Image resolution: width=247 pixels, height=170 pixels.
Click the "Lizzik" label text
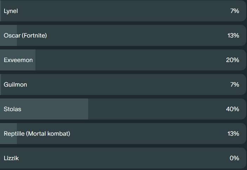pyautogui.click(x=11, y=158)
